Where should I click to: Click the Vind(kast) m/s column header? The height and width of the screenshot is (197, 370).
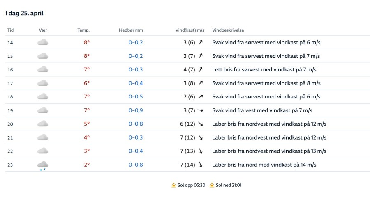190,30
